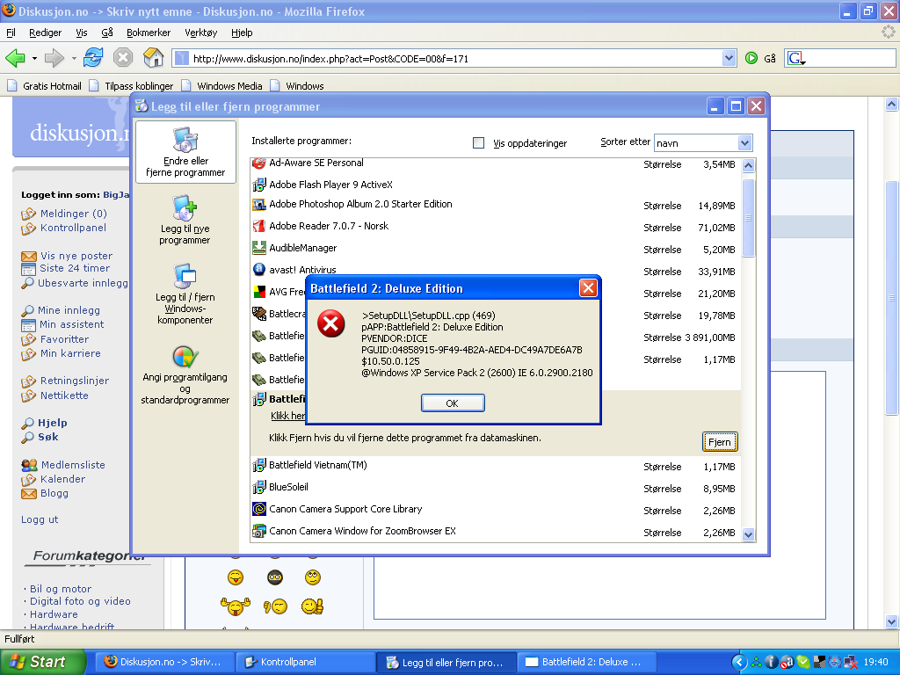900x675 pixels.
Task: Switch to Kontrollpanel taskbar button
Action: pos(306,662)
